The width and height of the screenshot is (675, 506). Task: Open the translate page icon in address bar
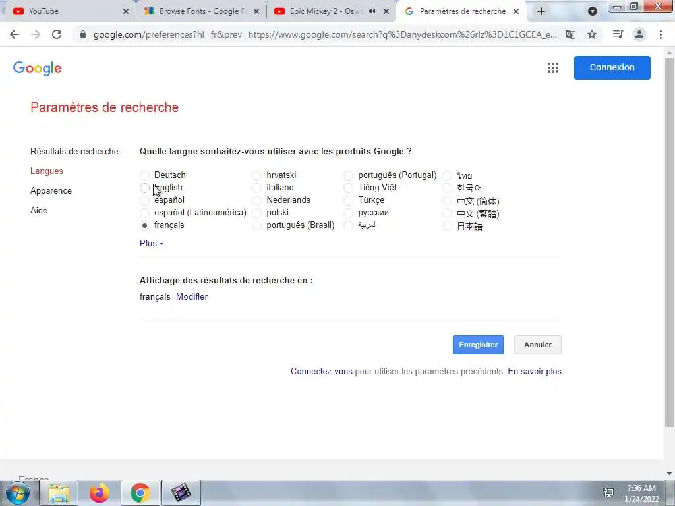point(570,34)
